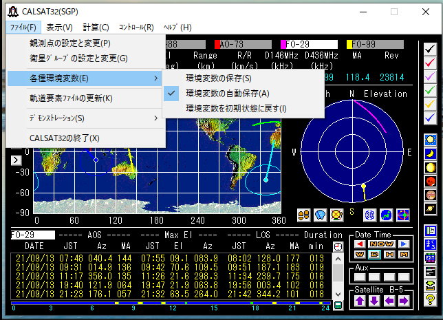443x320 pixels.
Task: Toggle the purple checkmark box
Action: [430, 76]
